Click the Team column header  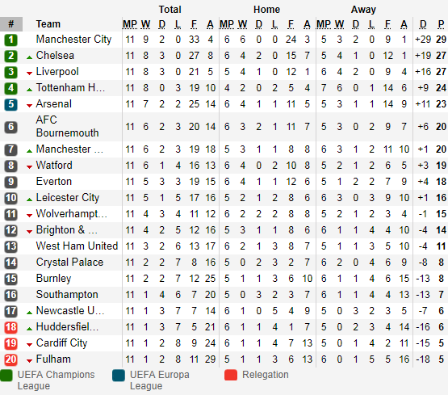point(48,24)
